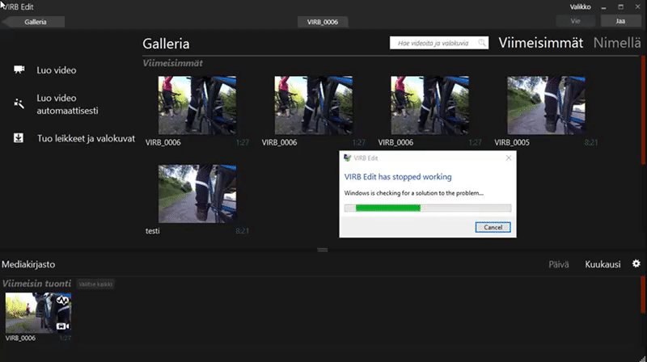647x362 pixels.
Task: Click Tuo leikkeet ja valokuvat
Action: tap(86, 138)
